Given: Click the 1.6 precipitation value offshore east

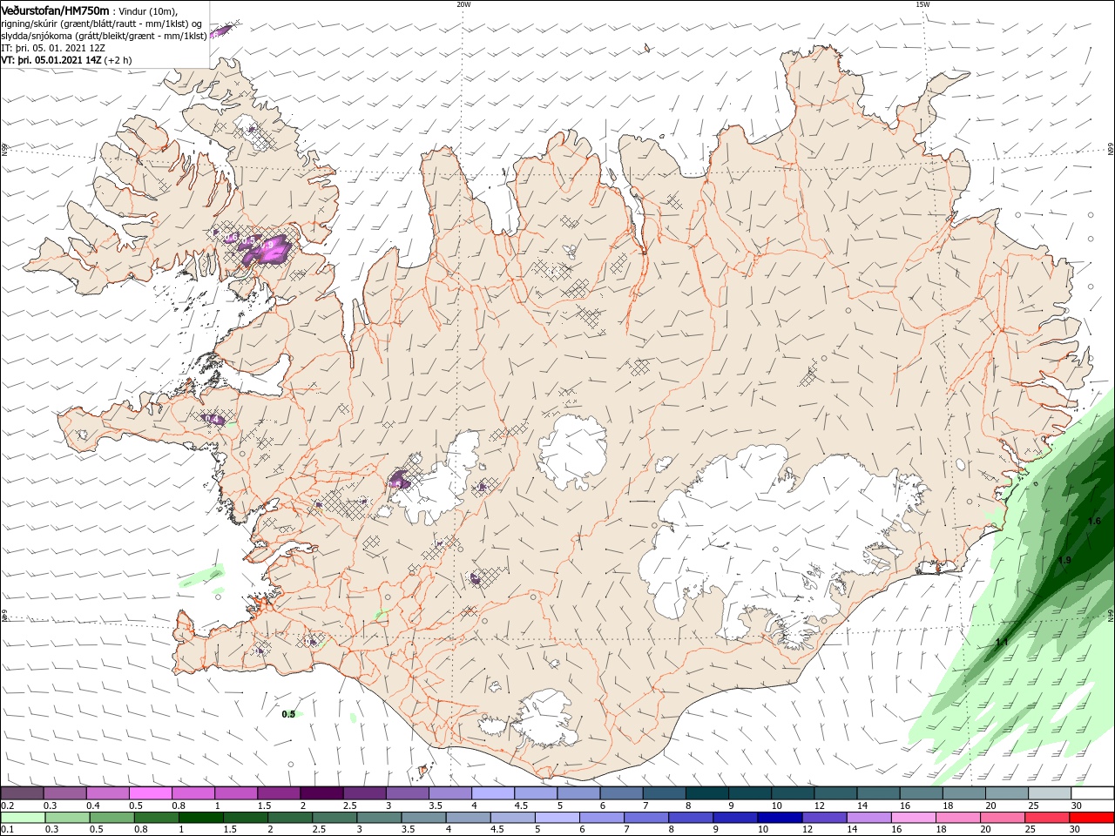Looking at the screenshot, I should (1095, 521).
